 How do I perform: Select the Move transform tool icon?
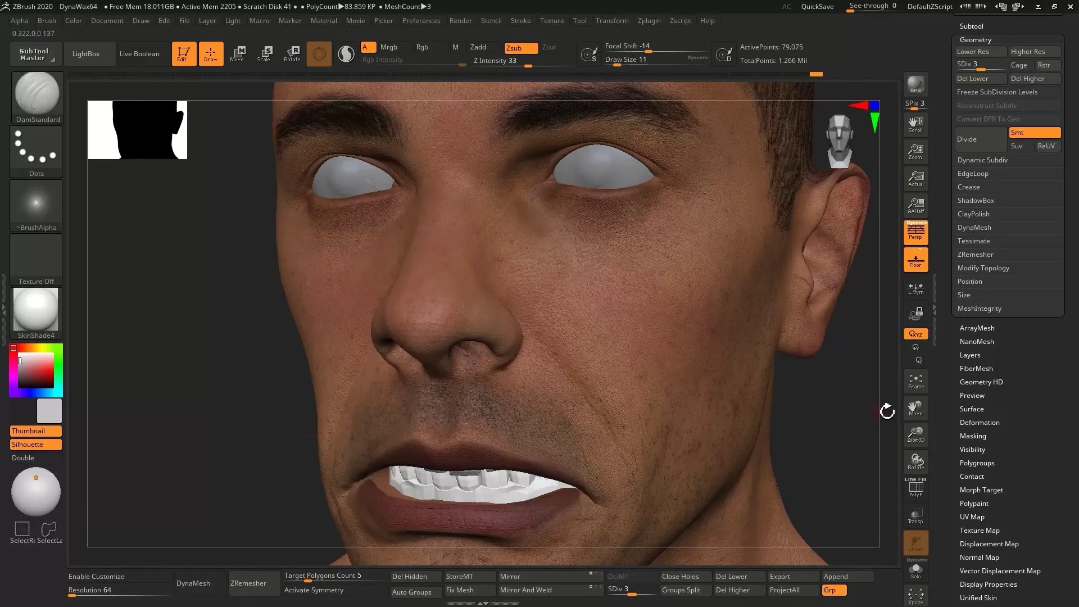237,53
